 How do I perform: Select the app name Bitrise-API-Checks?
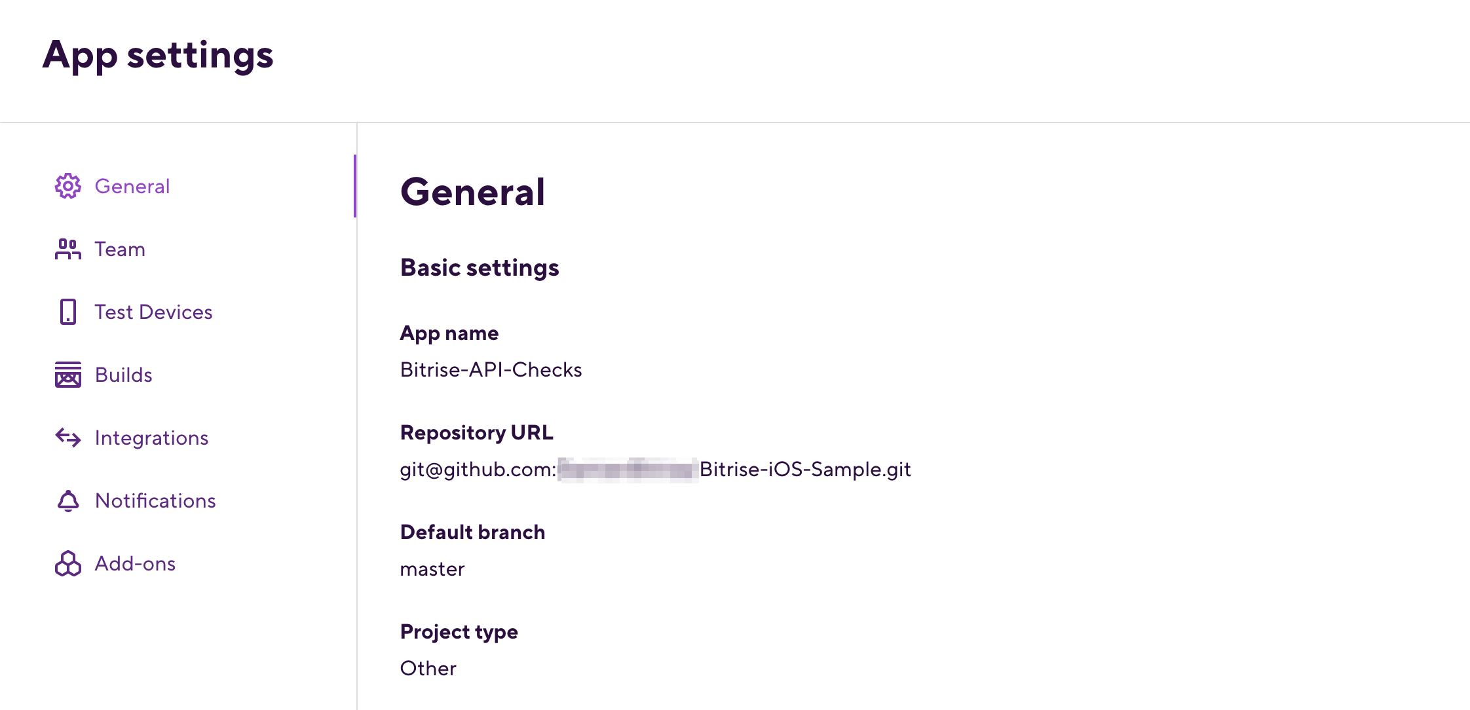(491, 369)
